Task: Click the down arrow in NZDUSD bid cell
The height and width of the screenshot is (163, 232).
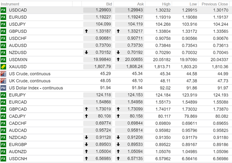Action: [87, 52]
